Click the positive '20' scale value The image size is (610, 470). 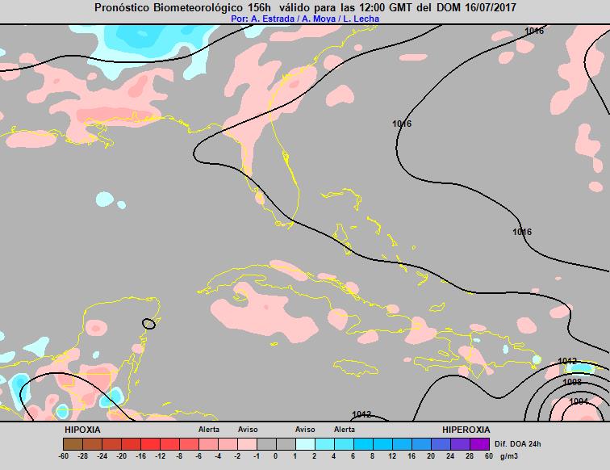(431, 456)
